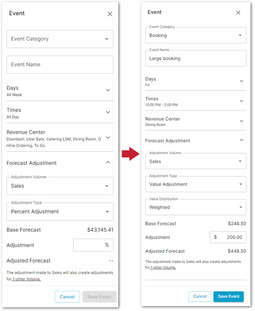The height and width of the screenshot is (311, 255).
Task: Click the percent Adjustment input field
Action: click(93, 245)
